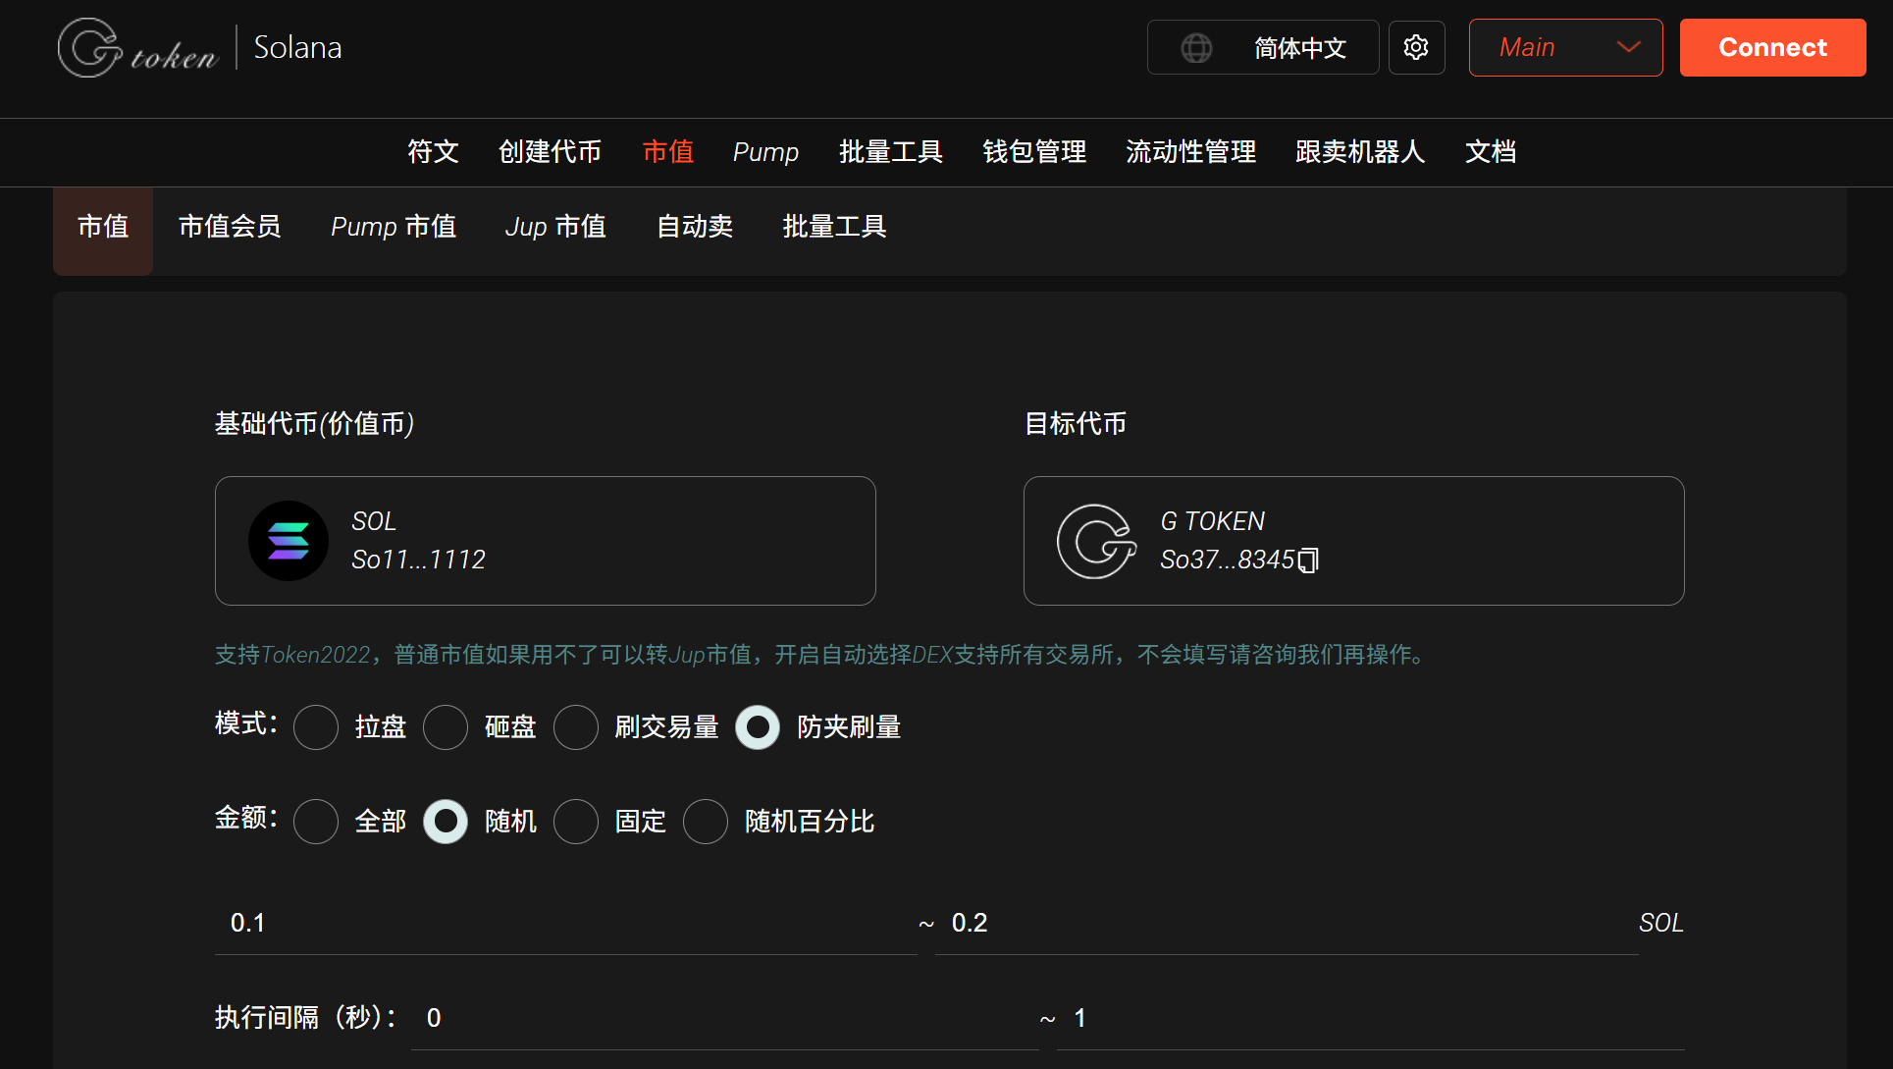The image size is (1893, 1069).
Task: Select the 随机百分比 amount radio
Action: (706, 822)
